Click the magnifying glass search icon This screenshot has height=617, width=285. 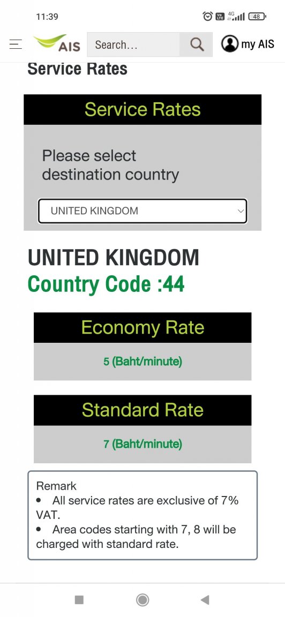point(197,44)
